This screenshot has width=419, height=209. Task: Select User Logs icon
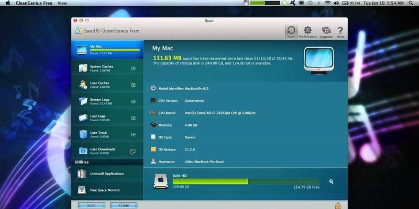point(83,118)
